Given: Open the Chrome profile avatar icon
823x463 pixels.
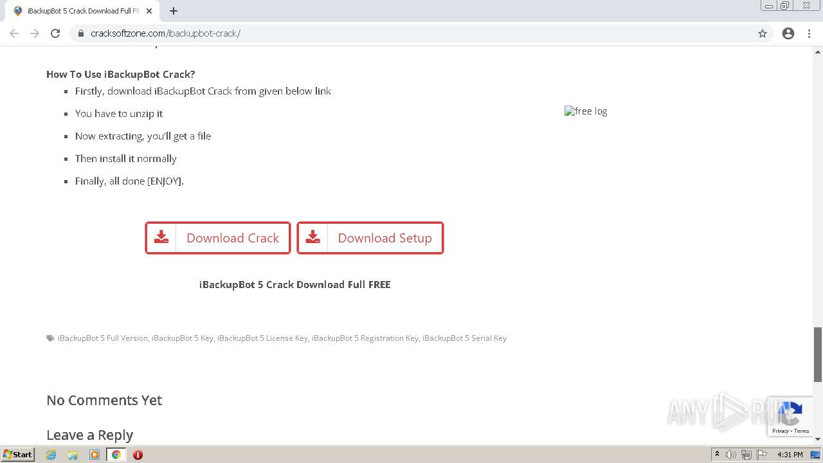Looking at the screenshot, I should [x=788, y=33].
